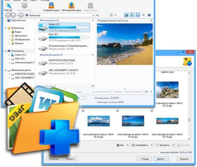Close the bottom disk manager panel
The image size is (197, 167).
coord(93,86)
